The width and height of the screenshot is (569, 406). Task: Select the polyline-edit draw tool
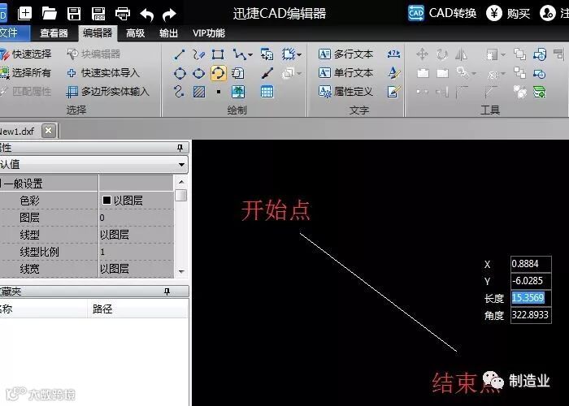coord(198,54)
